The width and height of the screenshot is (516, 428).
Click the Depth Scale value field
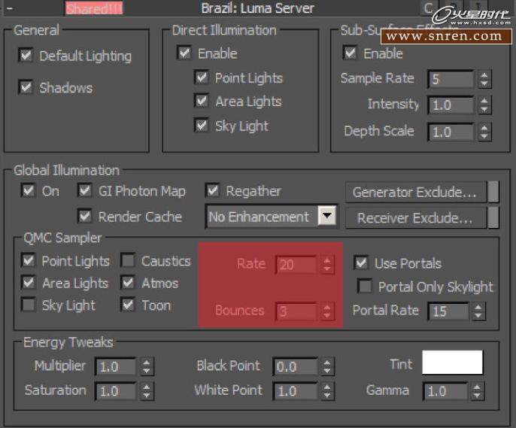pyautogui.click(x=451, y=132)
